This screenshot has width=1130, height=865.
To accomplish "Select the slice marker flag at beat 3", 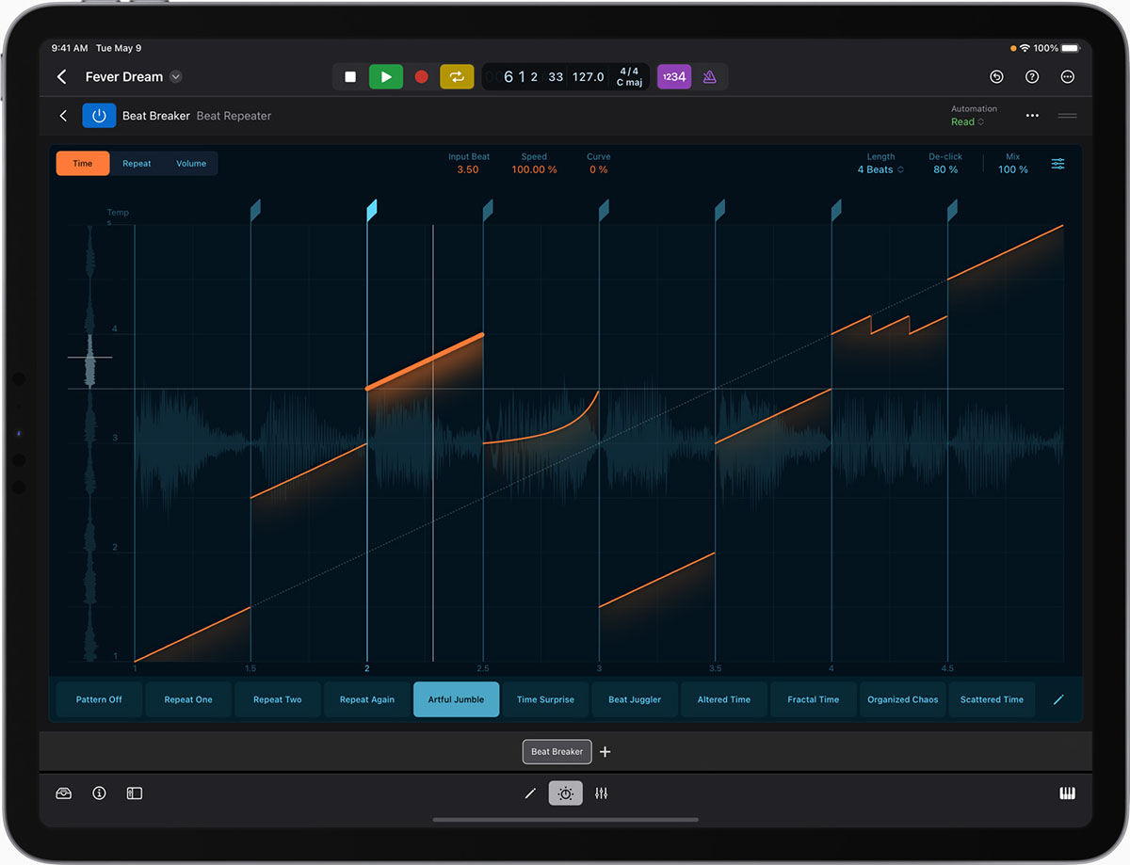I will pos(604,210).
